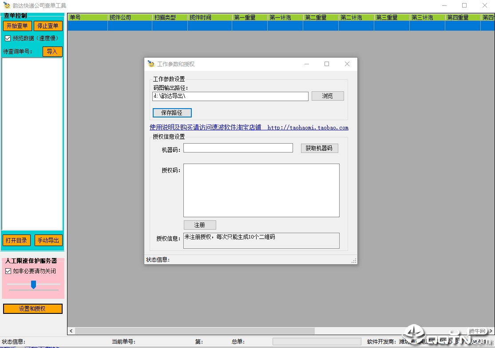The image size is (495, 348).
Task: Click the 第三计泡 column header
Action: point(428,17)
